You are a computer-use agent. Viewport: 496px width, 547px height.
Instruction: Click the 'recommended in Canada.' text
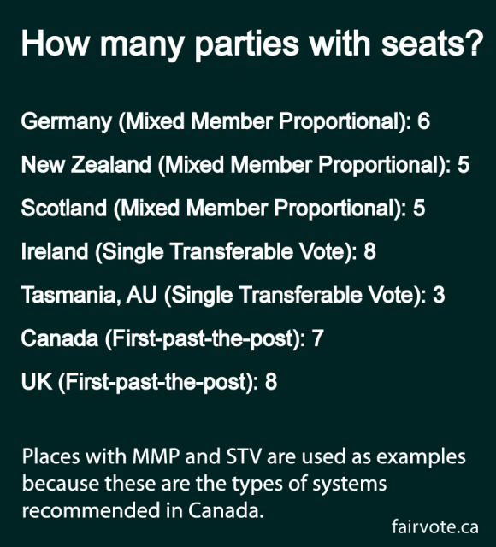point(143,511)
